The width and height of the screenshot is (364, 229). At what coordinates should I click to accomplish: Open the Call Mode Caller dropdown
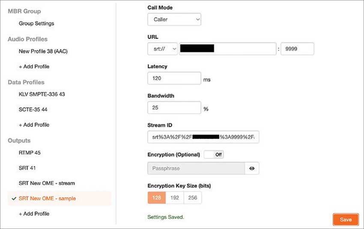coord(174,19)
